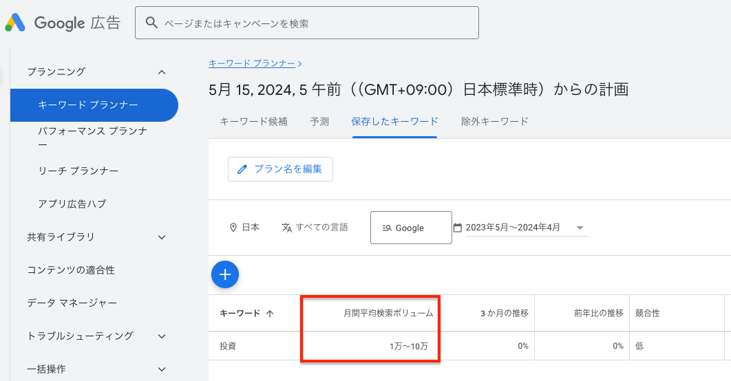Open リーチ プランナー in sidebar

78,171
